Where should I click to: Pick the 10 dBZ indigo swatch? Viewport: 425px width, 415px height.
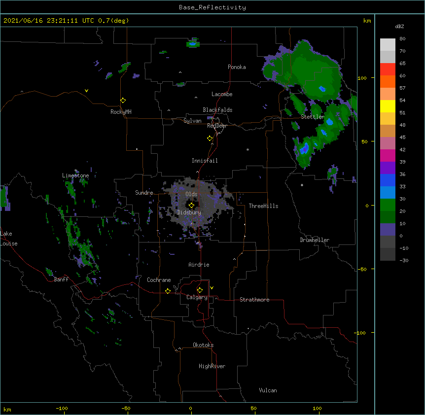(x=388, y=230)
